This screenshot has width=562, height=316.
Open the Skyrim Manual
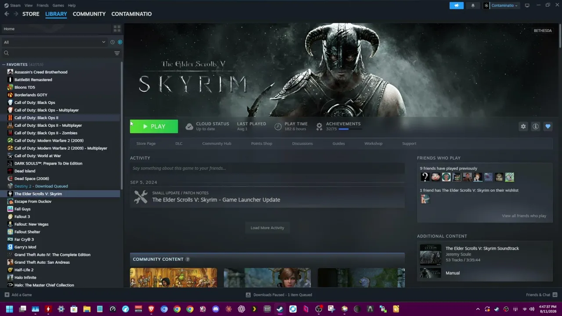453,273
